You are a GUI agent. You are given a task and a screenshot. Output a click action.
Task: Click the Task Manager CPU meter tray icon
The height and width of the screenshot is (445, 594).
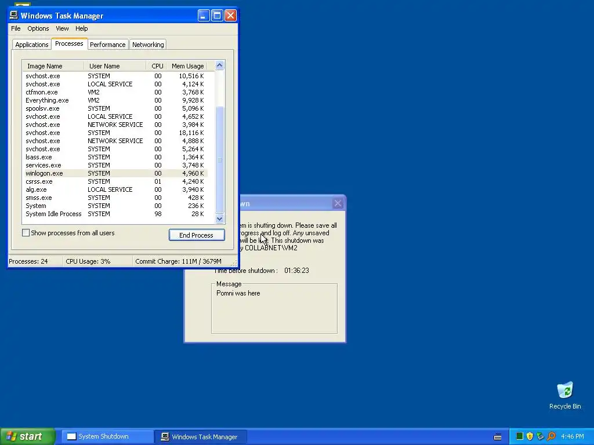point(520,436)
